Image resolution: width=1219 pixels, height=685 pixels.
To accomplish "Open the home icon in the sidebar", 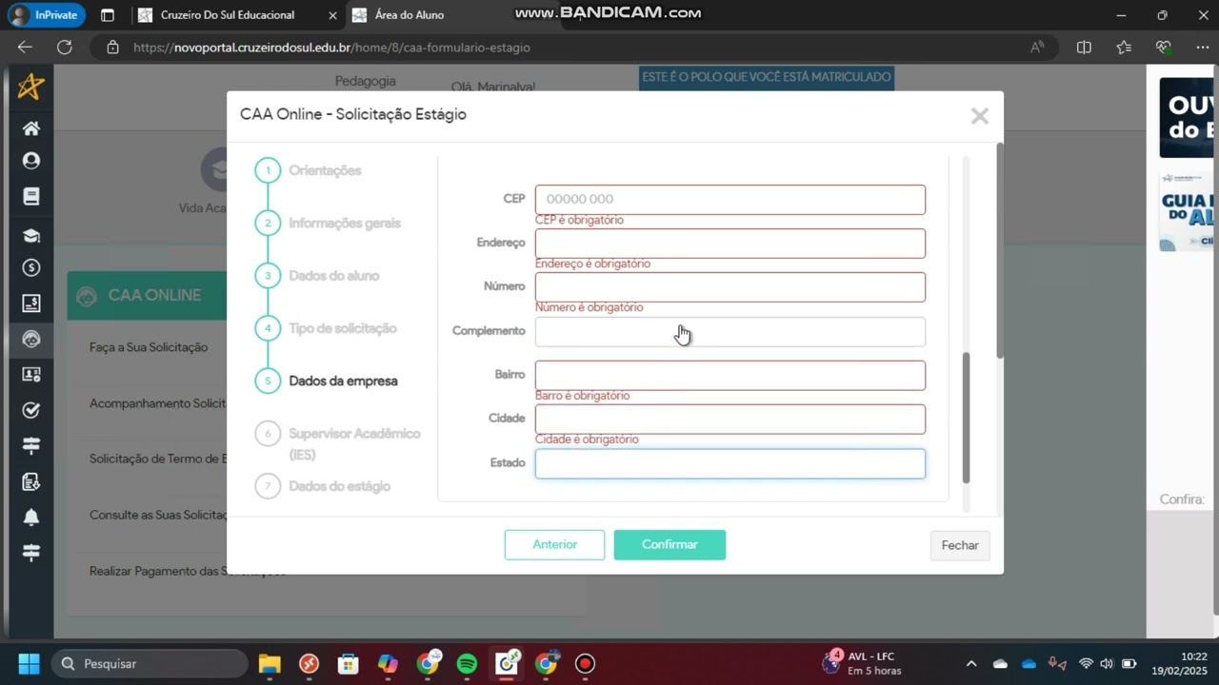I will coord(31,128).
